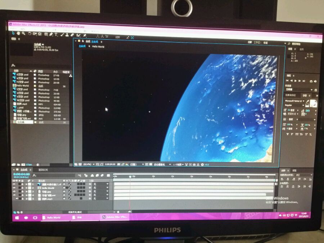This screenshot has width=324, height=243.
Task: Open the Regular font style dropdown
Action: pos(294,105)
